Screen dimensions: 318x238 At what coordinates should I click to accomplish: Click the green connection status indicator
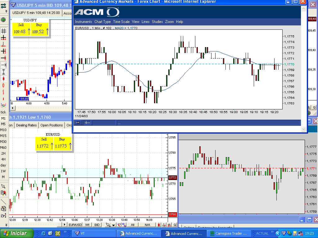[x=3, y=20]
